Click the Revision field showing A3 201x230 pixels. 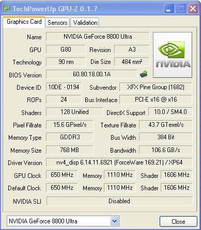pos(132,50)
